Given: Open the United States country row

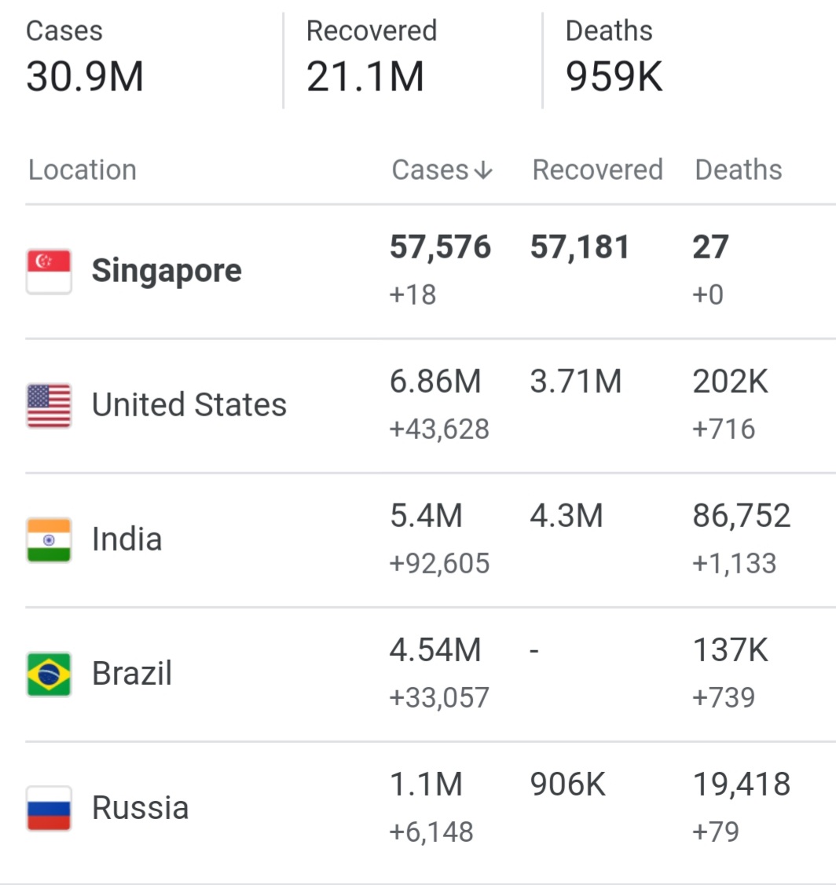Looking at the screenshot, I should (x=431, y=406).
